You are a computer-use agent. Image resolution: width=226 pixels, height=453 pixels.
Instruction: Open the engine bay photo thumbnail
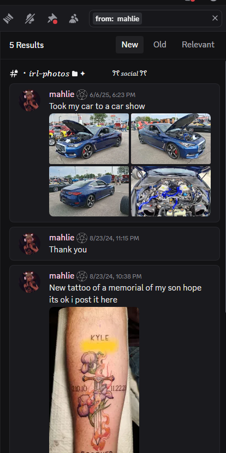pyautogui.click(x=171, y=191)
